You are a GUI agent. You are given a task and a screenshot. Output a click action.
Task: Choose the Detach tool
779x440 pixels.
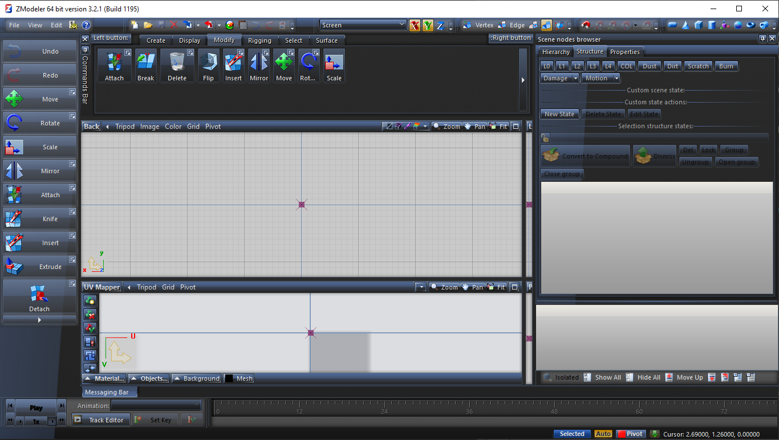tap(39, 296)
